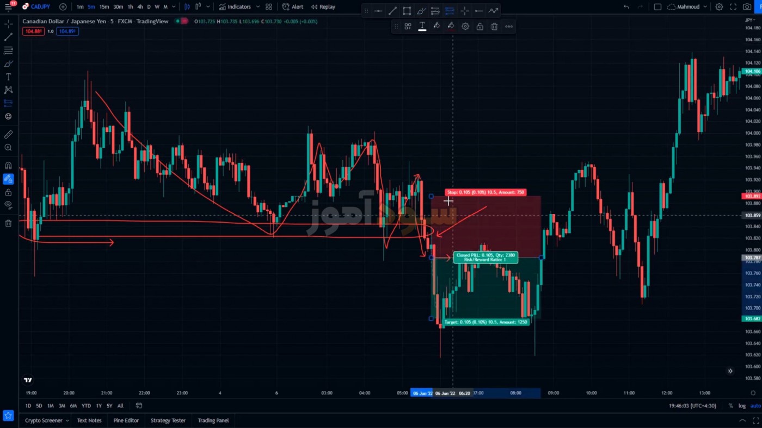Toggle magnet mode

[8, 165]
